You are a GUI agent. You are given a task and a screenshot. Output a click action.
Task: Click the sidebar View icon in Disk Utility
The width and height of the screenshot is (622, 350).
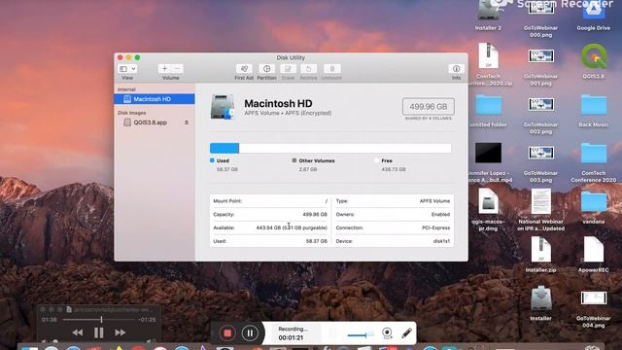[123, 69]
